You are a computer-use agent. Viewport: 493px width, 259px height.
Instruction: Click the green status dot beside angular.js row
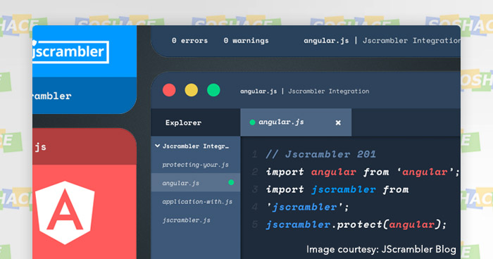231,182
